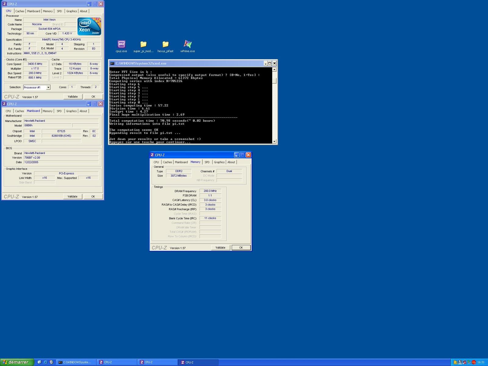Activate the first CPU-Z taskbar button
Viewport: 488px width, 366px height.
[117, 362]
